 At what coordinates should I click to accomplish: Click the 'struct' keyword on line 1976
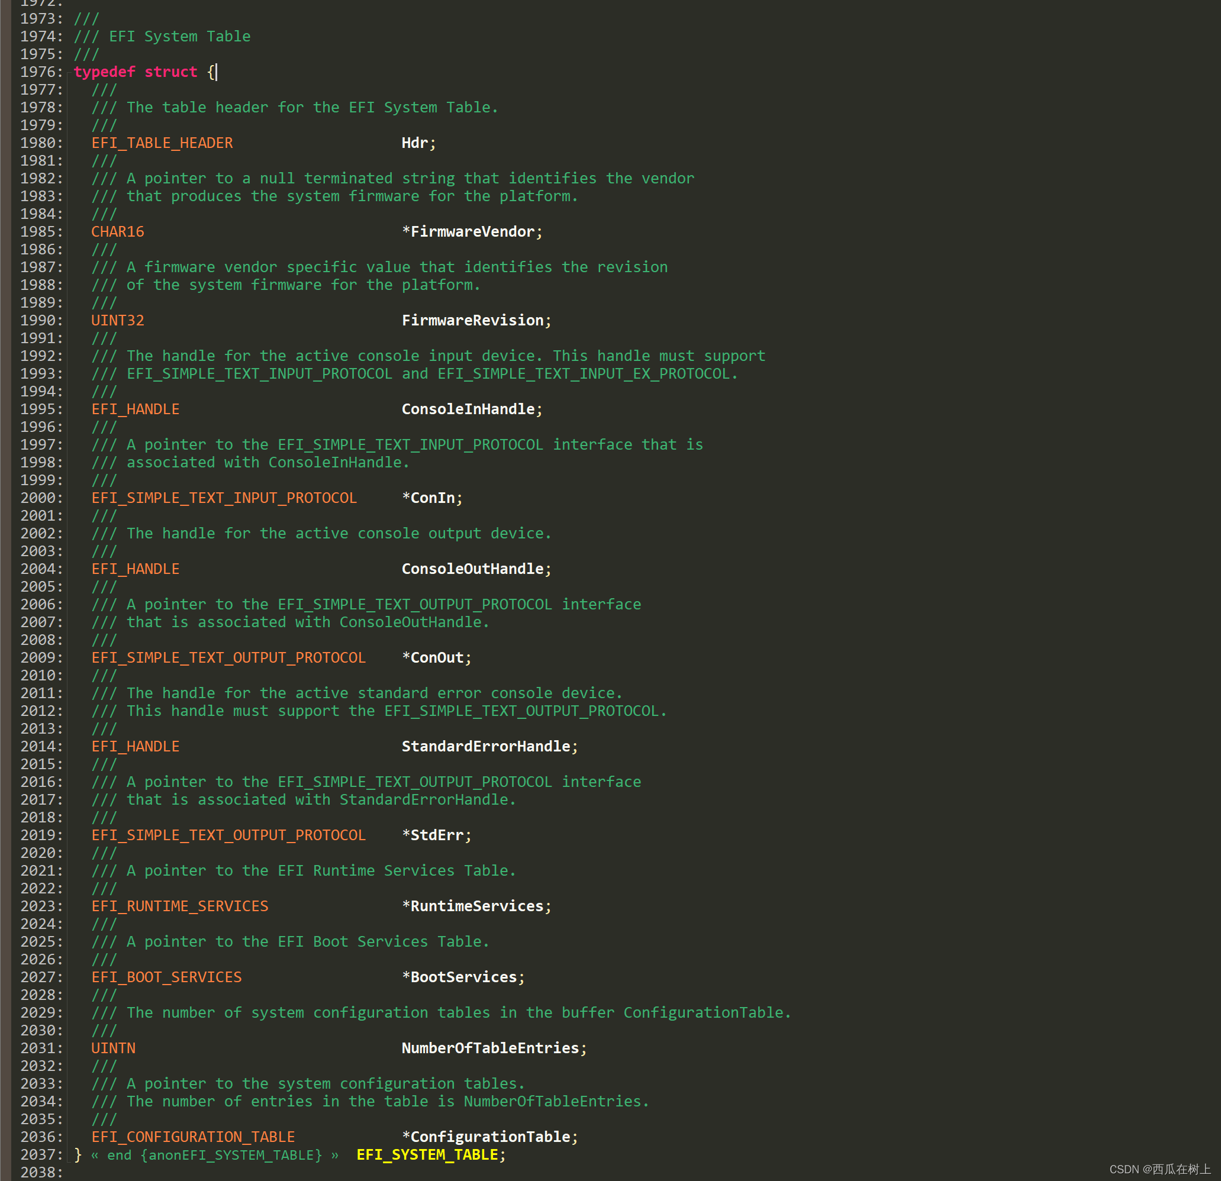170,72
